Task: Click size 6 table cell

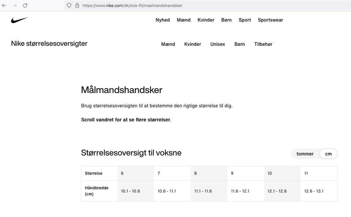Action: pos(136,173)
